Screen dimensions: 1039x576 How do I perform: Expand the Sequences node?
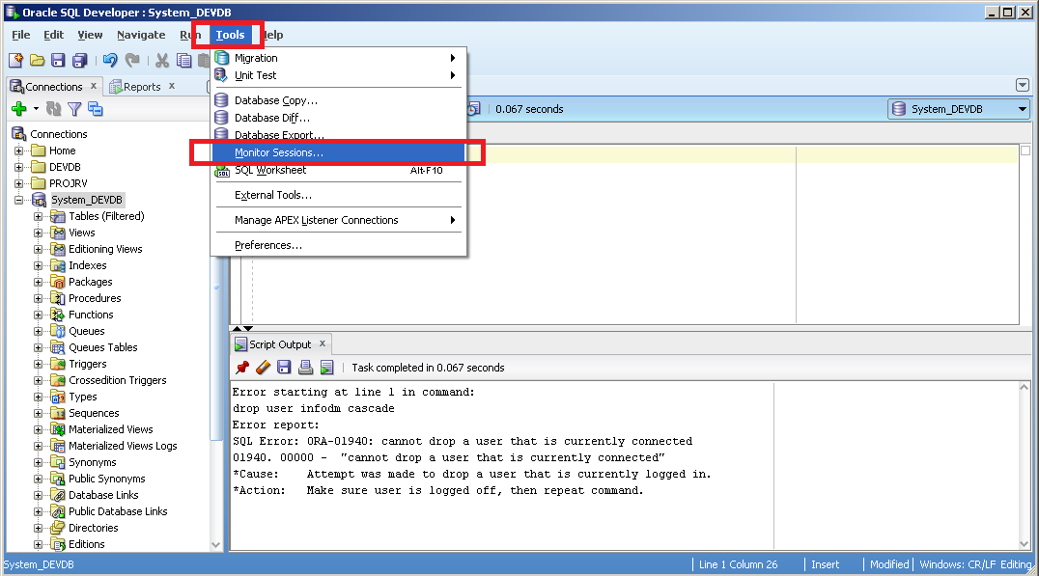click(x=38, y=413)
